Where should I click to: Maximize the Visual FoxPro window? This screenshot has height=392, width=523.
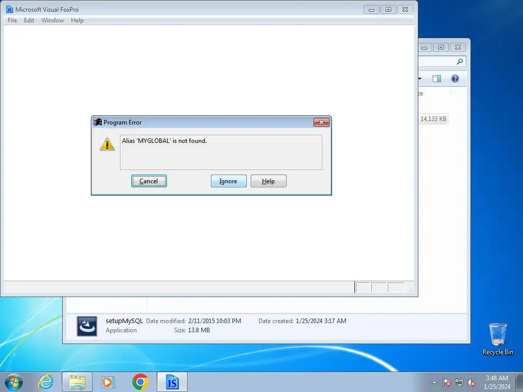[388, 10]
